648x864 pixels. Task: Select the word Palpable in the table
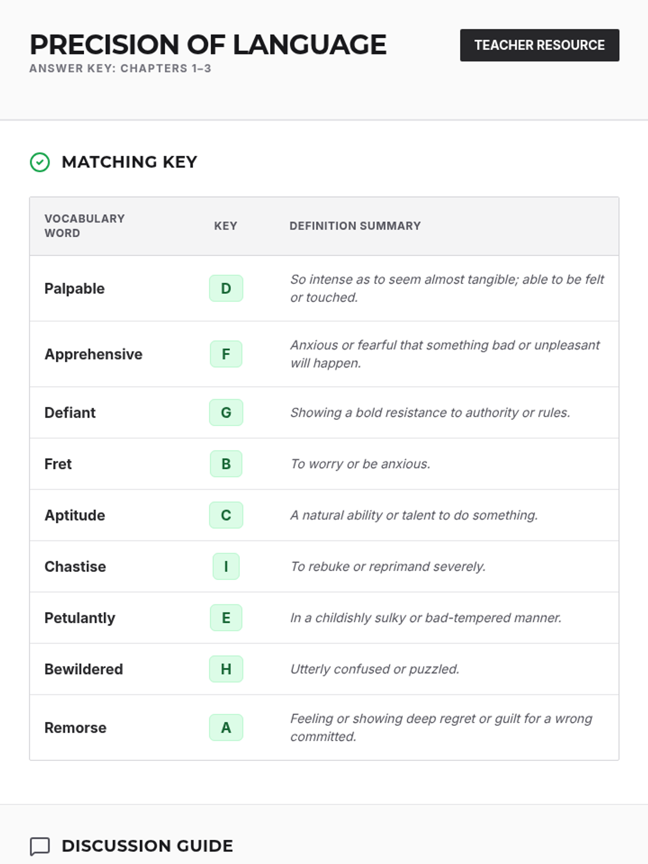[75, 288]
